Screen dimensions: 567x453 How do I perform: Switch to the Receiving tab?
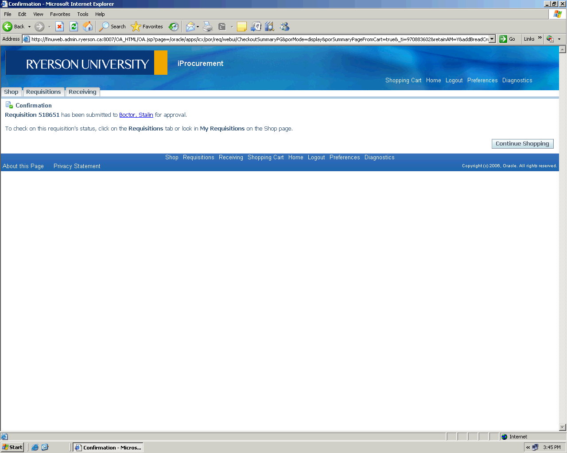82,92
